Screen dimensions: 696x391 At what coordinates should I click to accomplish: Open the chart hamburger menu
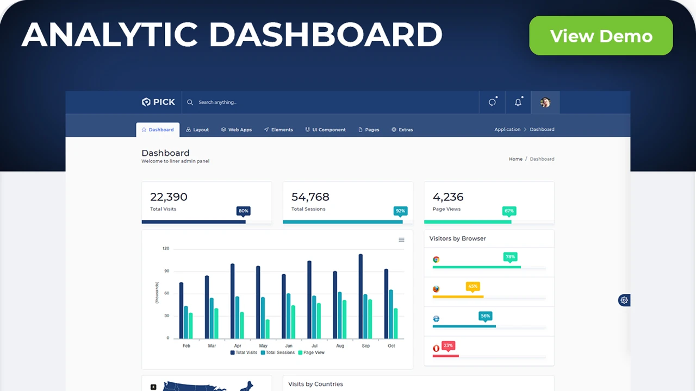[401, 239]
